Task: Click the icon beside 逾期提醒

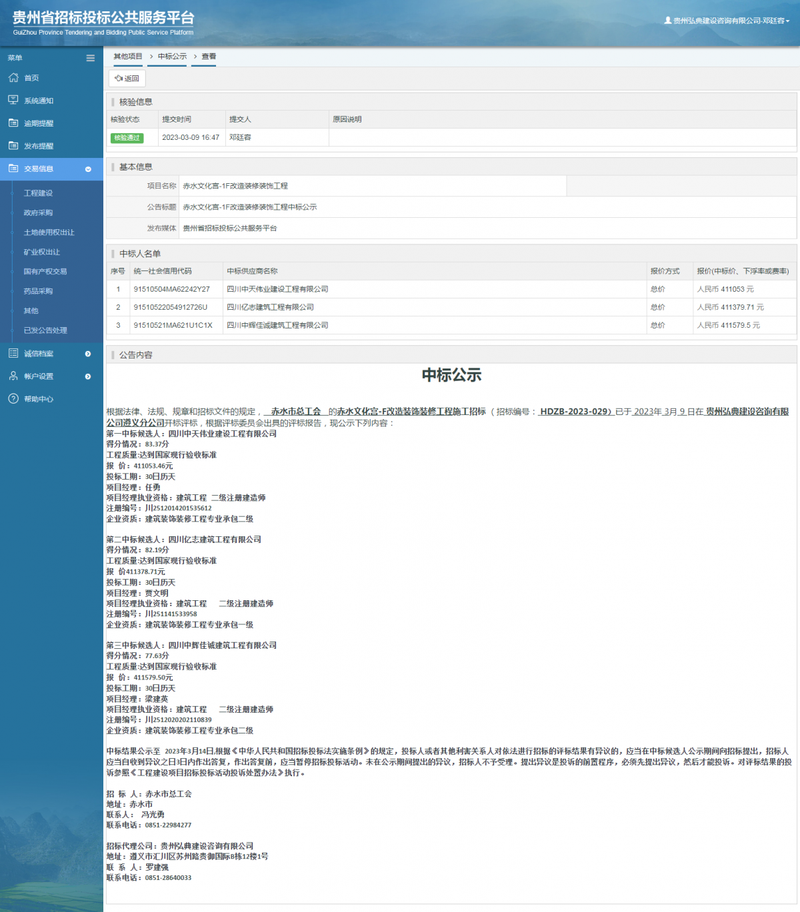Action: 13,123
